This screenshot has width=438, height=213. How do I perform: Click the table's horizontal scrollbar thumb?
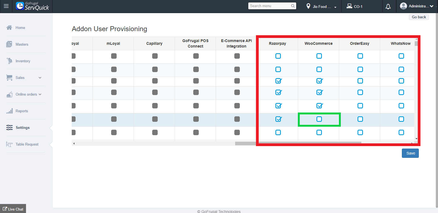click(298, 143)
